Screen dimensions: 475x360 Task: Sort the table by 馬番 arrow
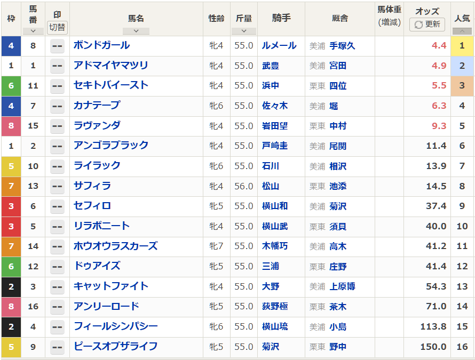click(x=33, y=31)
